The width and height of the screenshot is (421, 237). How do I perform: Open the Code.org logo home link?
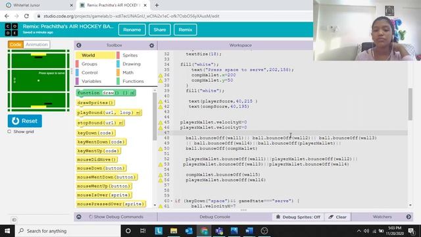(12, 30)
